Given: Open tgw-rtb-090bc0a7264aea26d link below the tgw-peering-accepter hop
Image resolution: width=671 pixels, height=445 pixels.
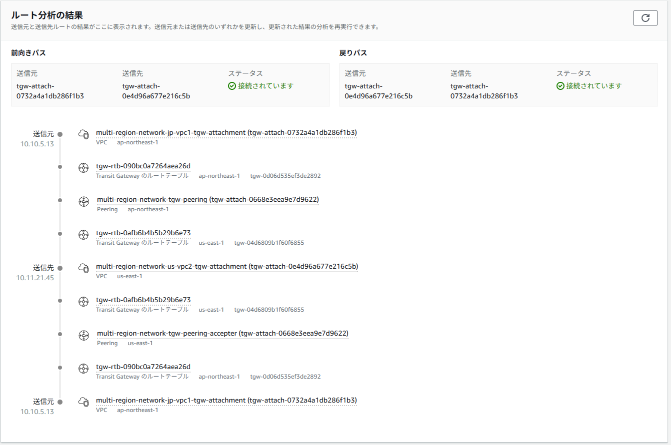Looking at the screenshot, I should pyautogui.click(x=143, y=367).
